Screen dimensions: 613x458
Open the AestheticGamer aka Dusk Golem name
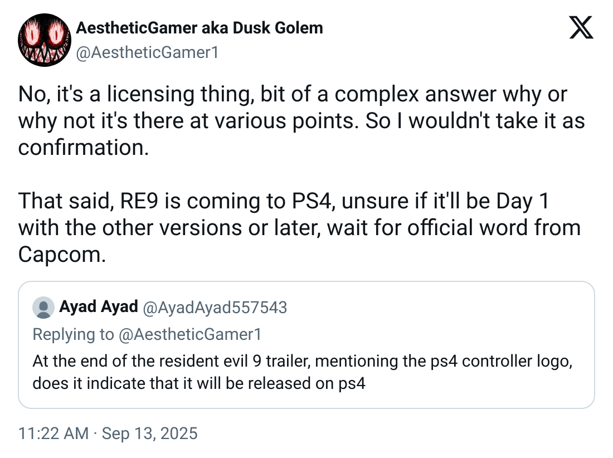pyautogui.click(x=199, y=28)
